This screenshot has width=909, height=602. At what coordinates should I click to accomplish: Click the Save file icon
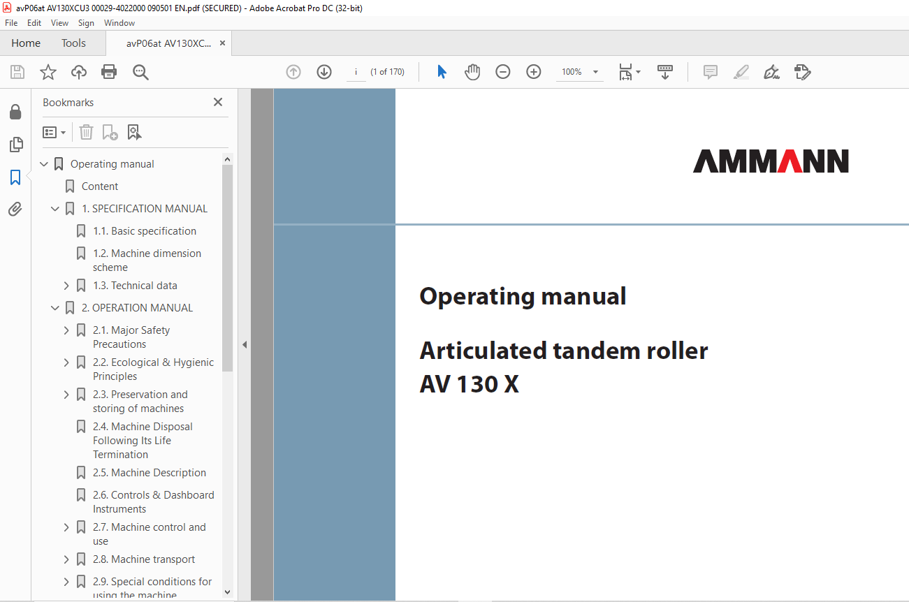(x=17, y=72)
